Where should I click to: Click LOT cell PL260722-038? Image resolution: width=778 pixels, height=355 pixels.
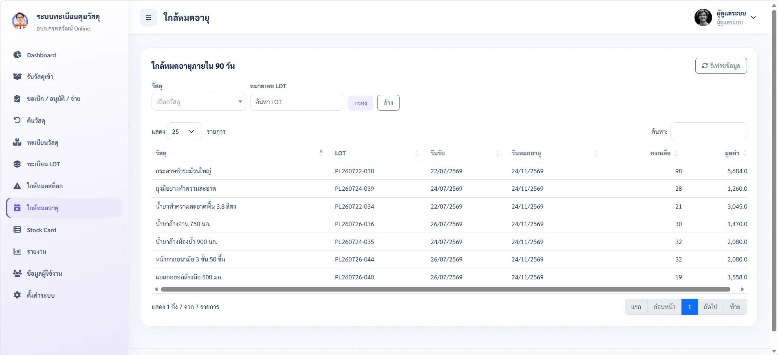[x=354, y=171]
